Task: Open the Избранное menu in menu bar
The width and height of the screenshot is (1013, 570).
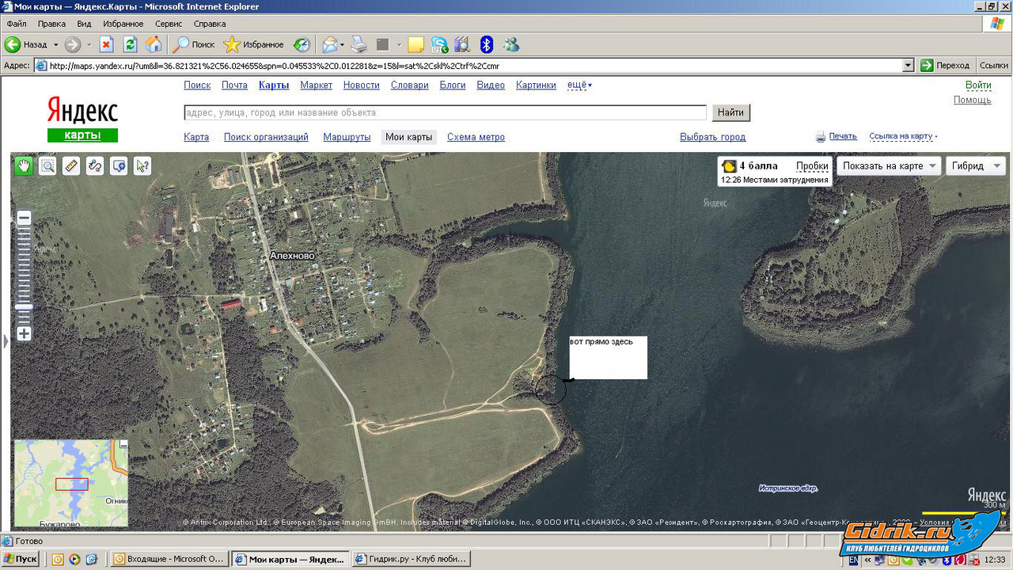Action: (123, 24)
